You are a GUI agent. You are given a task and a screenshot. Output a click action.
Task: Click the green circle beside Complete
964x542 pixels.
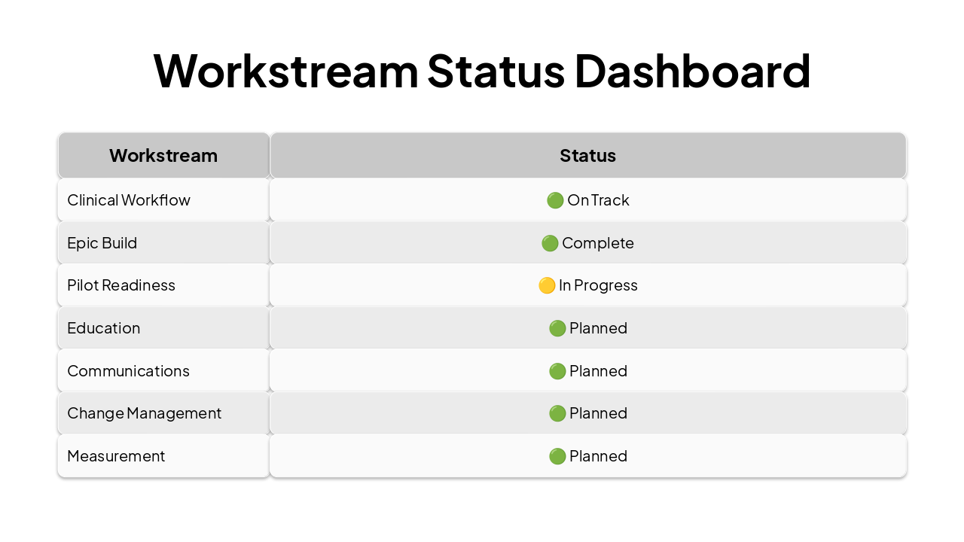point(550,243)
